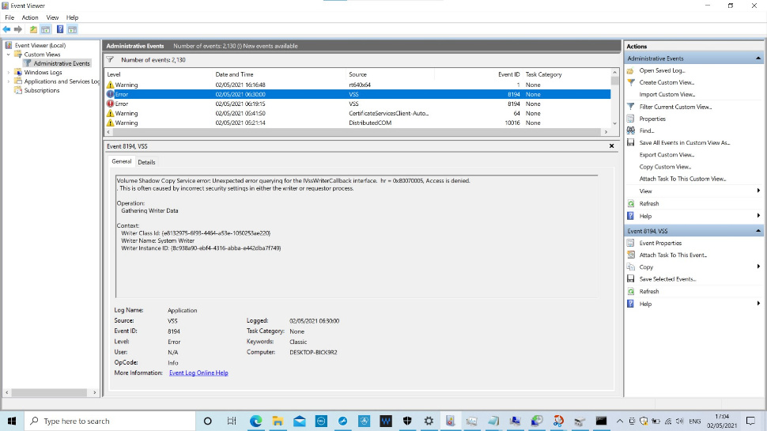Open the toolbar Help question-mark icon
767x431 pixels.
click(x=59, y=29)
